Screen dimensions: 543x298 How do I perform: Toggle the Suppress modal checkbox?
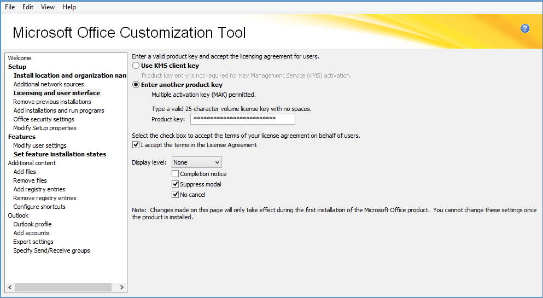click(x=175, y=184)
